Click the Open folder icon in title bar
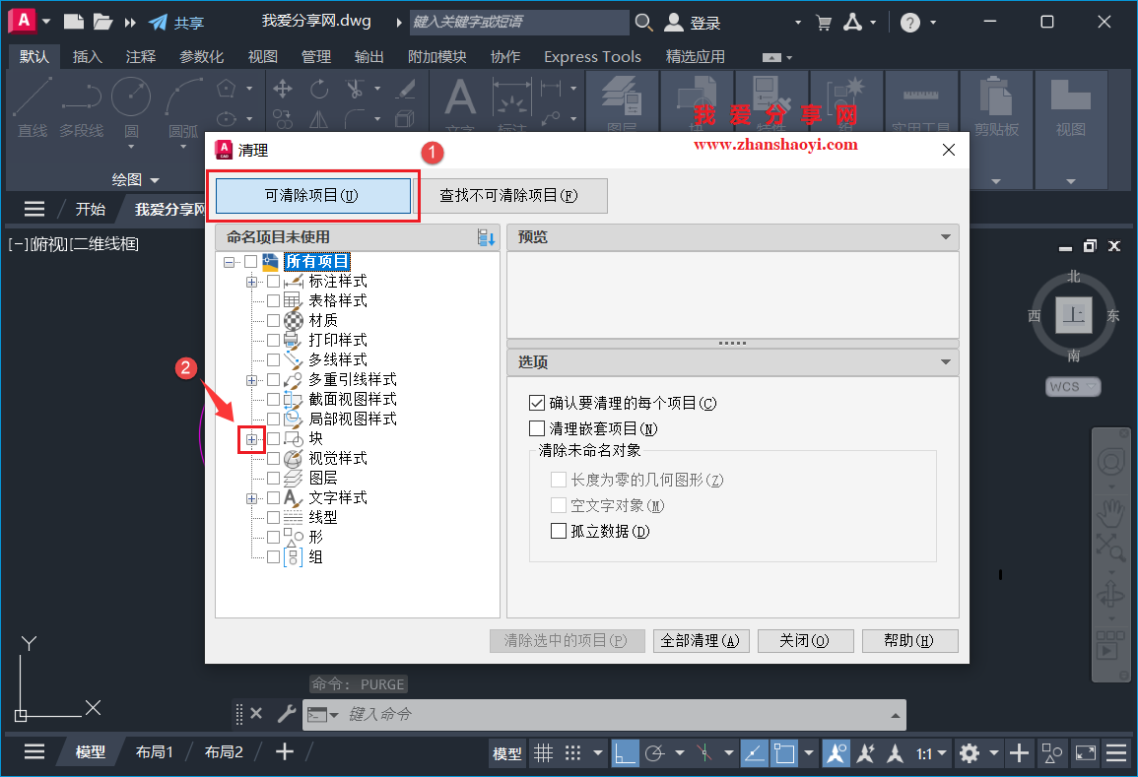This screenshot has width=1138, height=777. (102, 22)
